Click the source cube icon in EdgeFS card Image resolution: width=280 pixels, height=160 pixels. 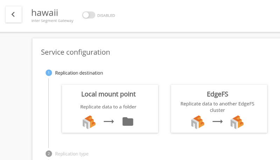198,122
